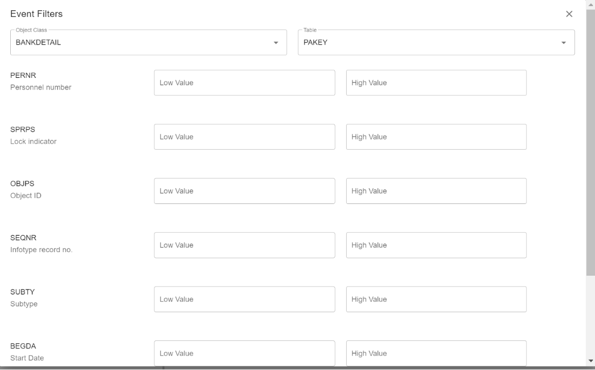Expand the Table dropdown showing PAKEY

click(x=430, y=43)
